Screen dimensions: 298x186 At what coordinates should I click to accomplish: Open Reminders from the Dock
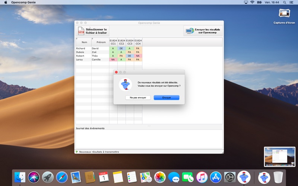(132, 177)
